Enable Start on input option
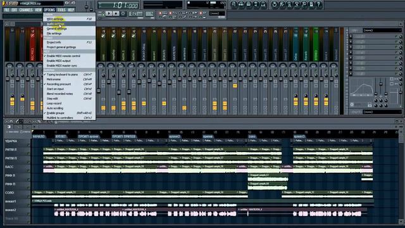The image size is (405, 228). (x=69, y=89)
